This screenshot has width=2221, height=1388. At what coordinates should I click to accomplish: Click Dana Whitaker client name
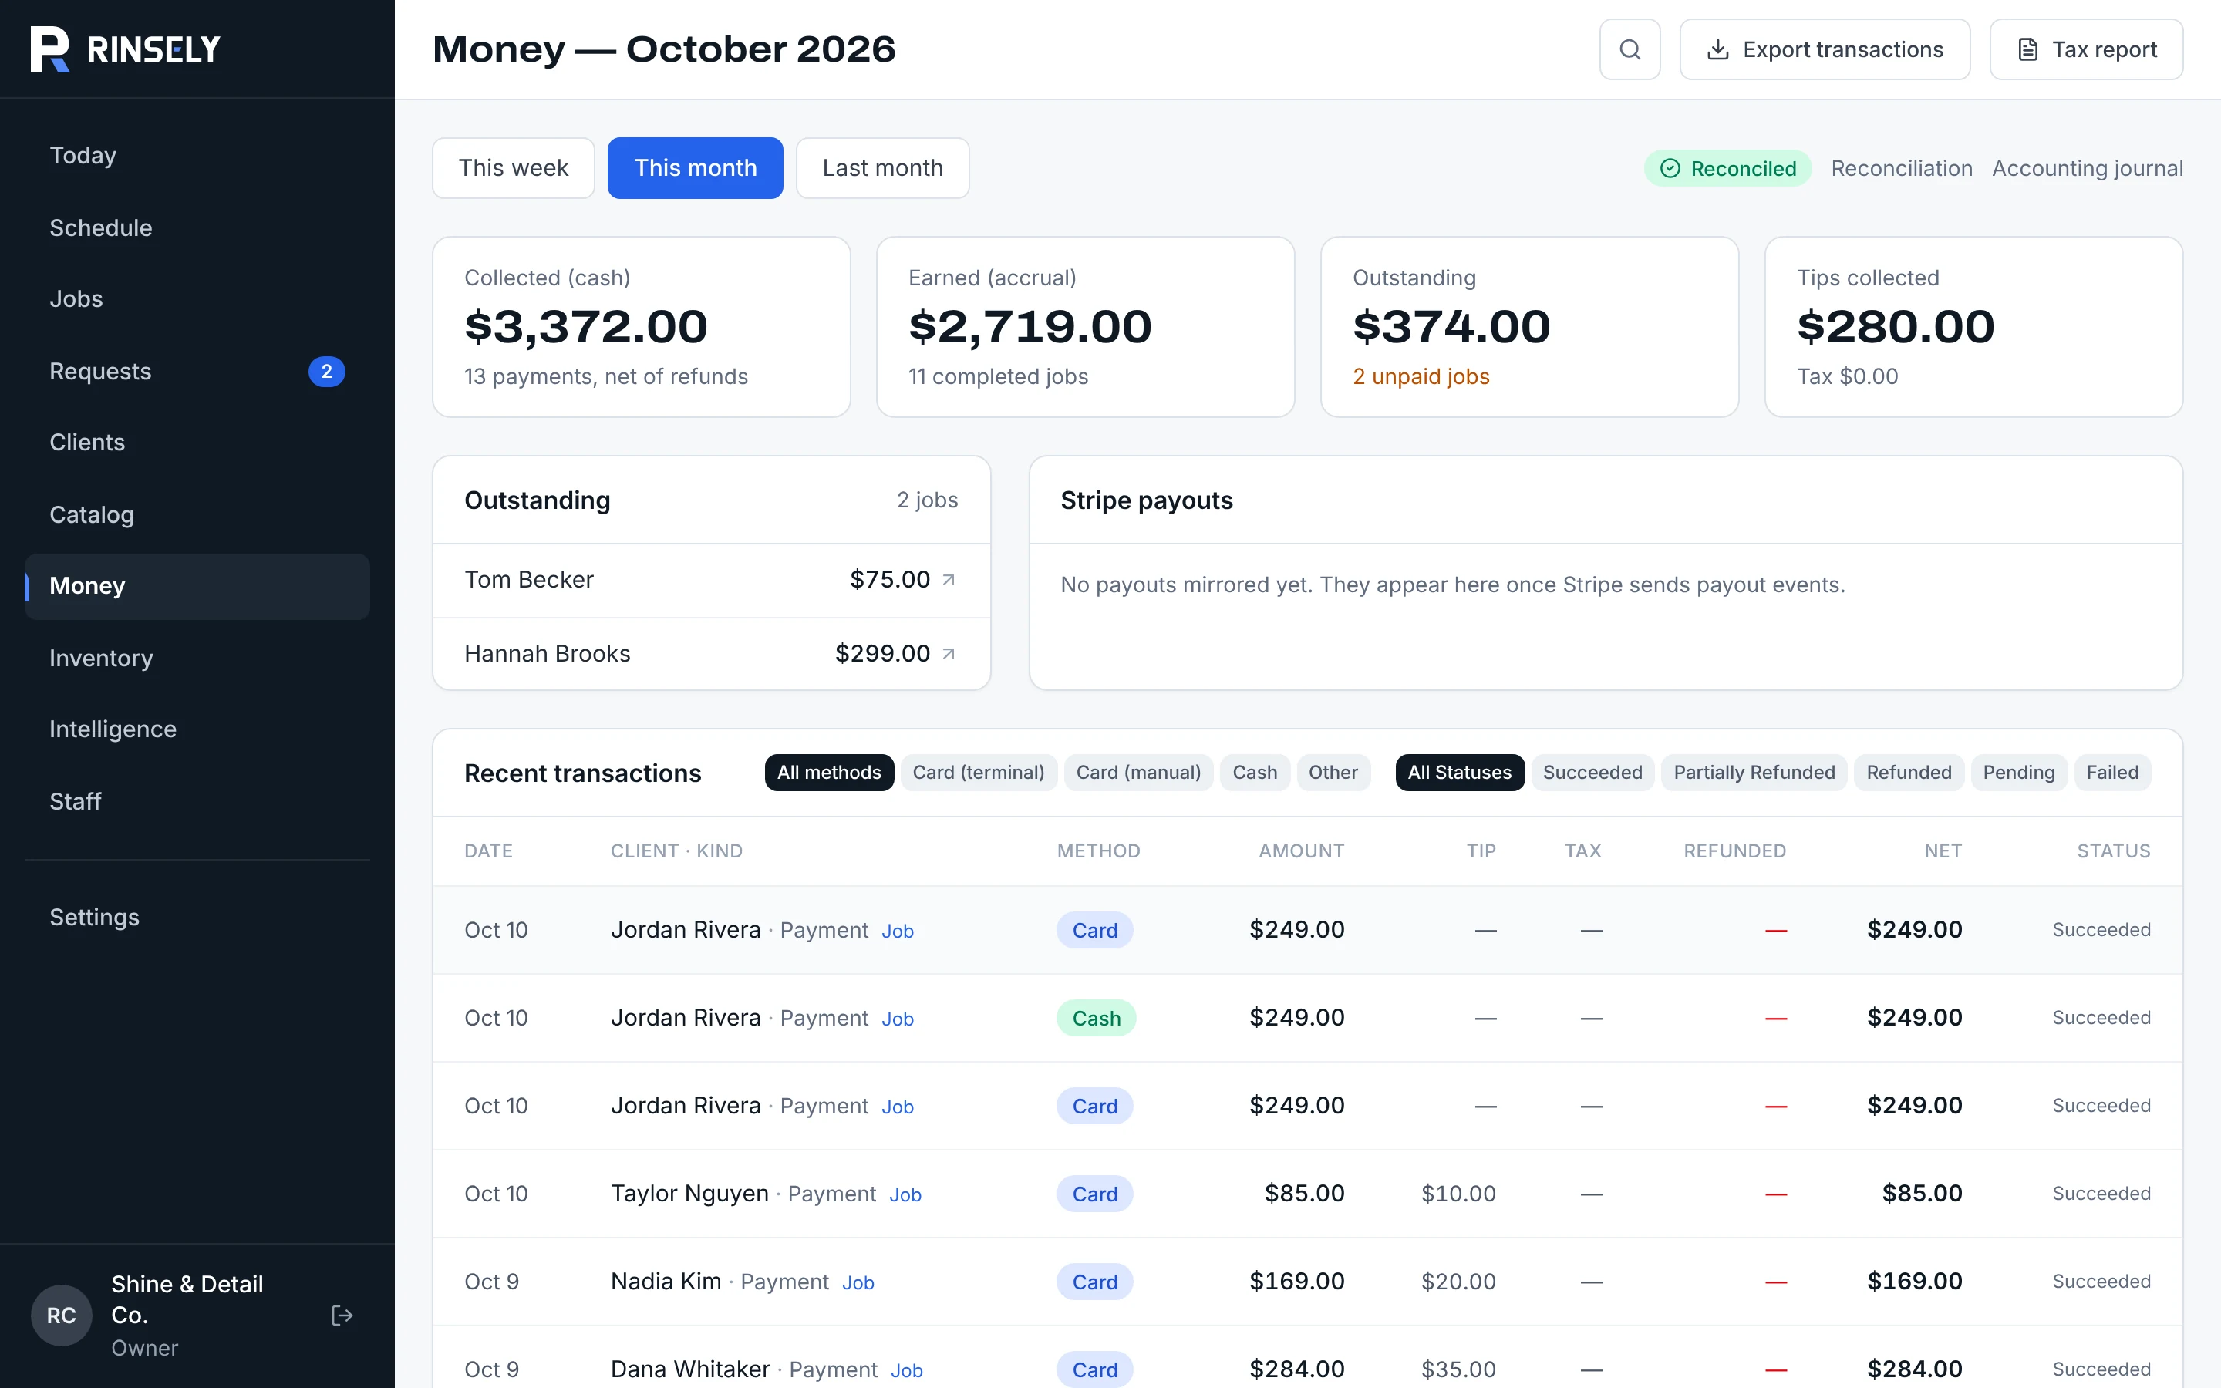pos(690,1369)
